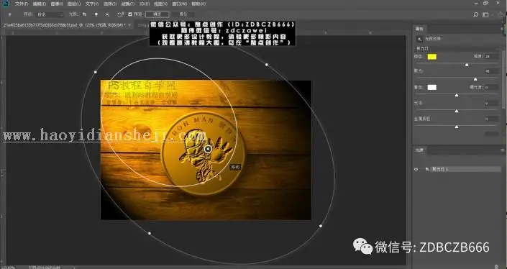
Task: Toggle the preview checkbox
Action: tap(130, 14)
